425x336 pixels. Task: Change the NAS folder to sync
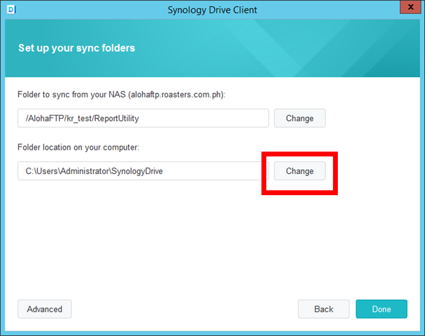pos(300,118)
